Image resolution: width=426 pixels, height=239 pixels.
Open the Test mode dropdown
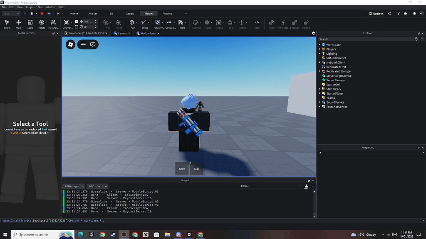[x=11, y=14]
